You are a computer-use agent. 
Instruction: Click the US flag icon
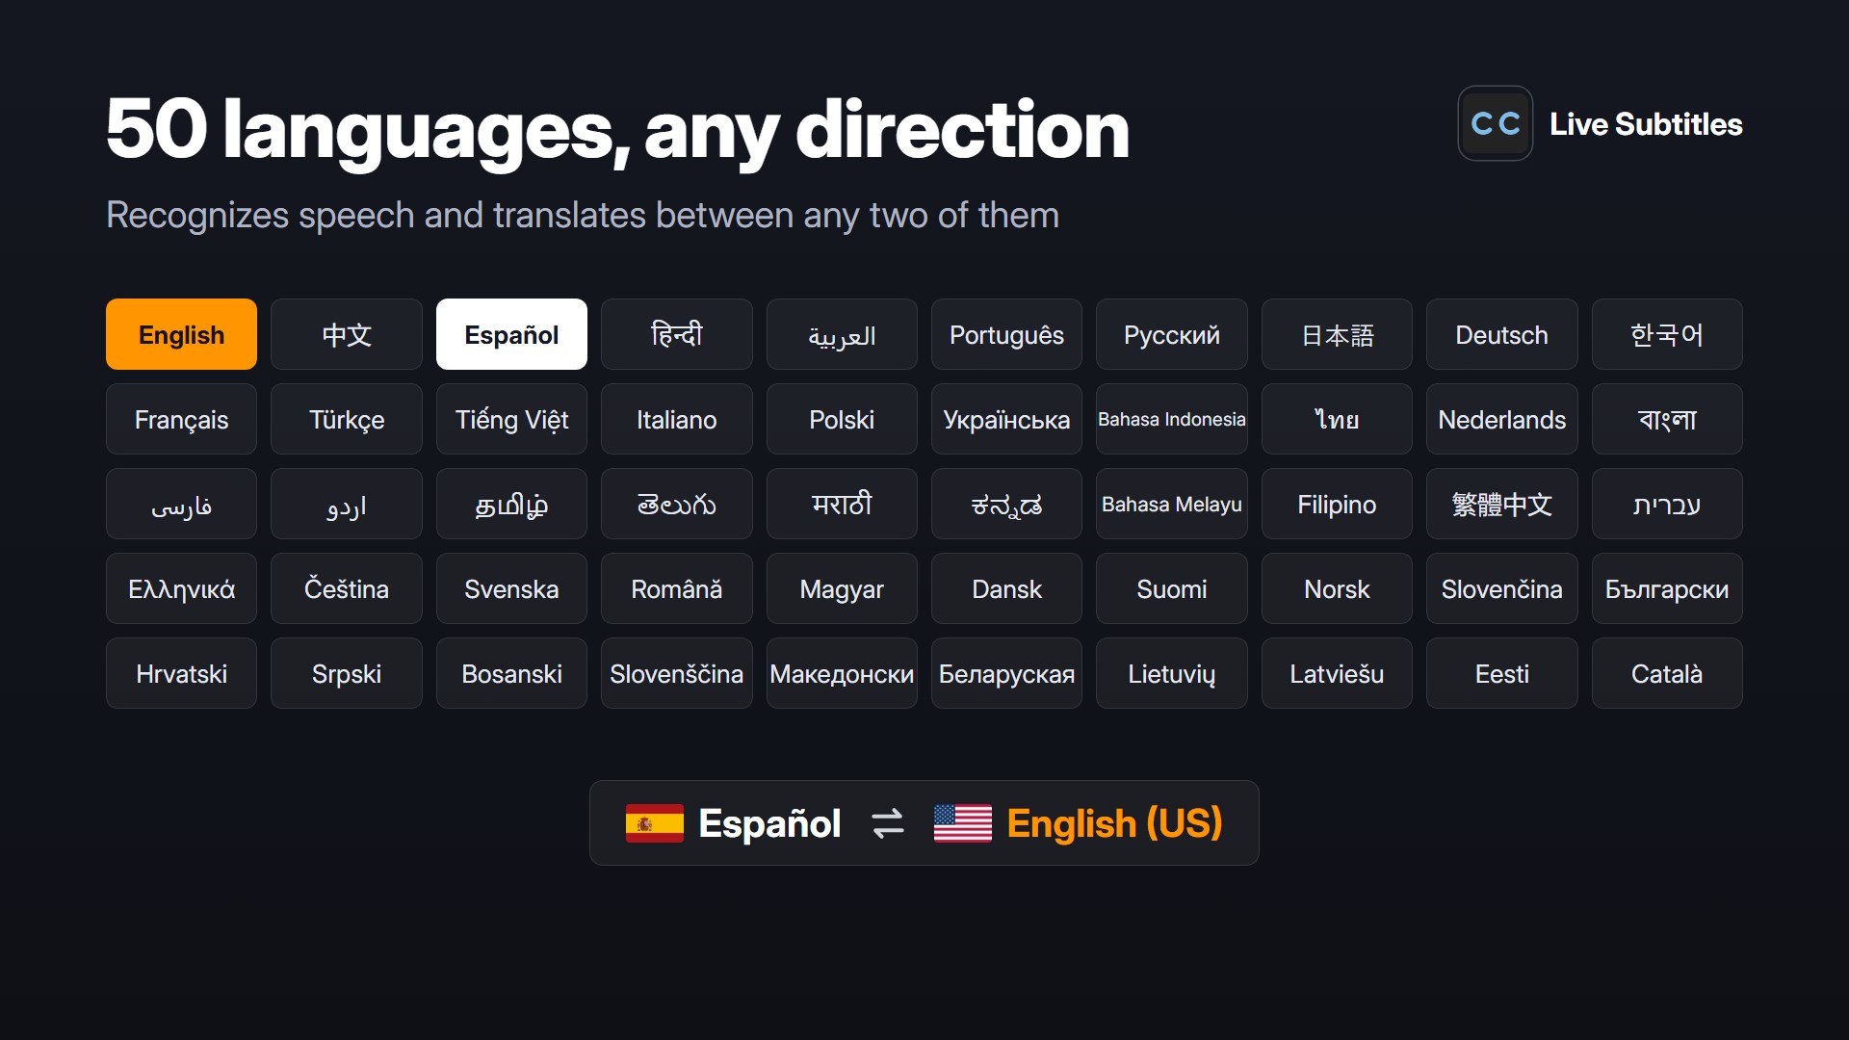(x=963, y=823)
